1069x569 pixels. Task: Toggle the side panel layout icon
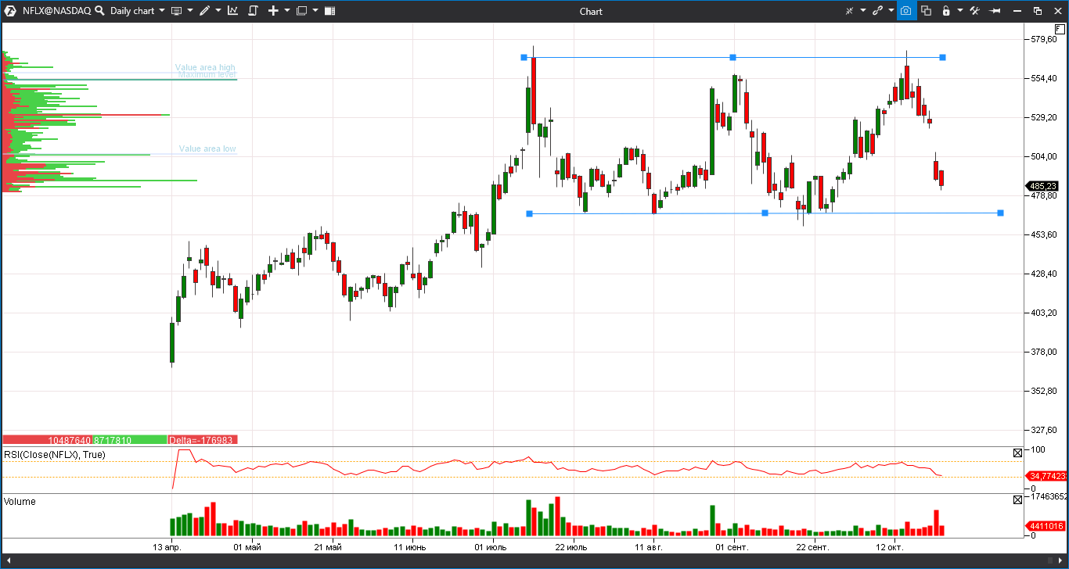[x=329, y=11]
